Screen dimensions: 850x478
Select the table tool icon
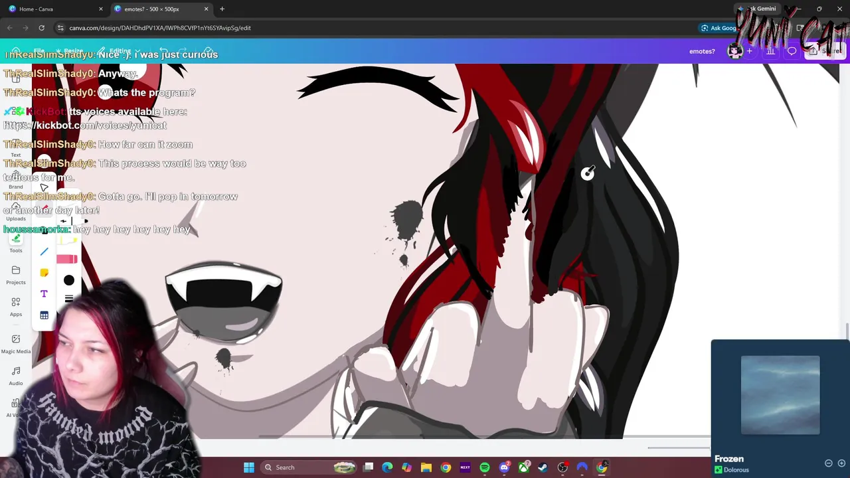click(44, 315)
